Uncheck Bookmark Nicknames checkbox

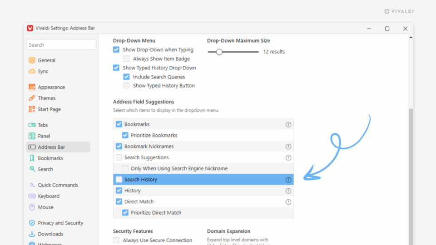click(119, 146)
